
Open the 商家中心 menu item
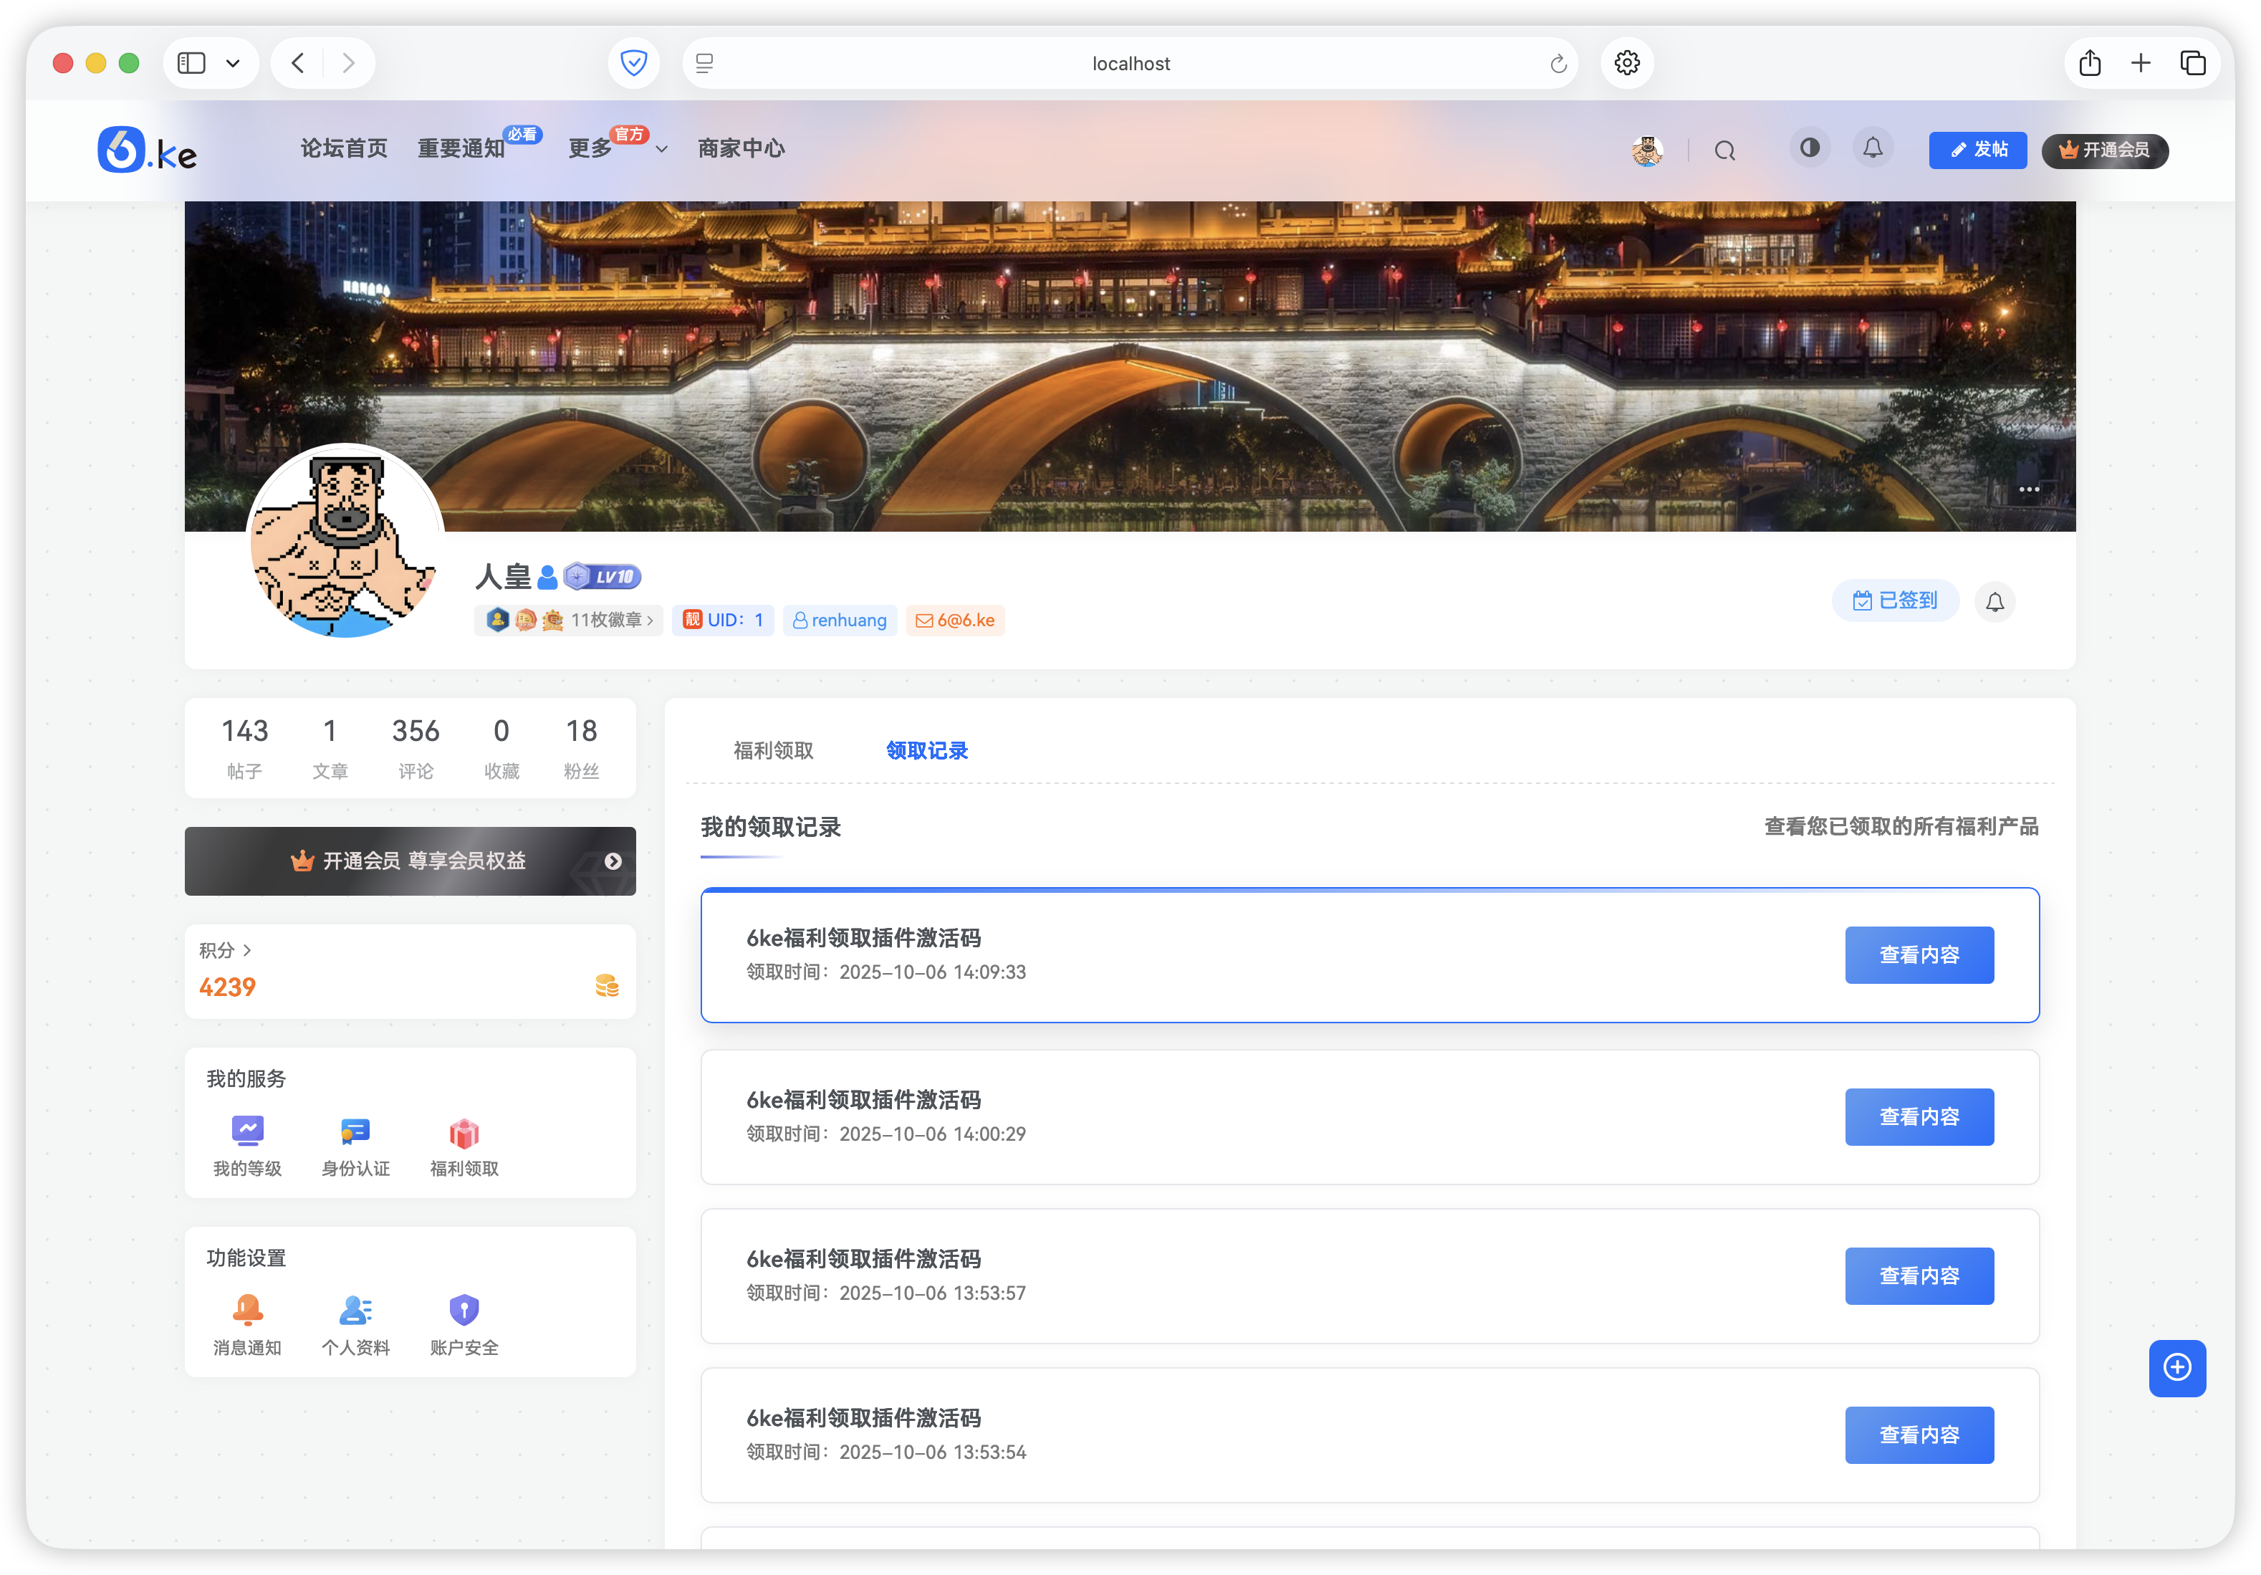click(x=741, y=149)
